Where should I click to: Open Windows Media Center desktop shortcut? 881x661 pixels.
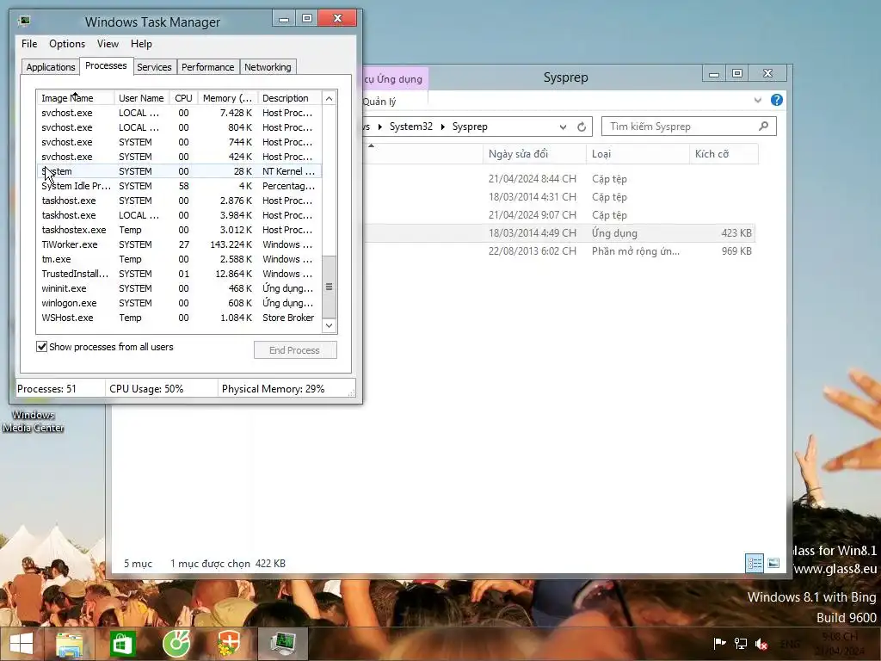tap(33, 421)
